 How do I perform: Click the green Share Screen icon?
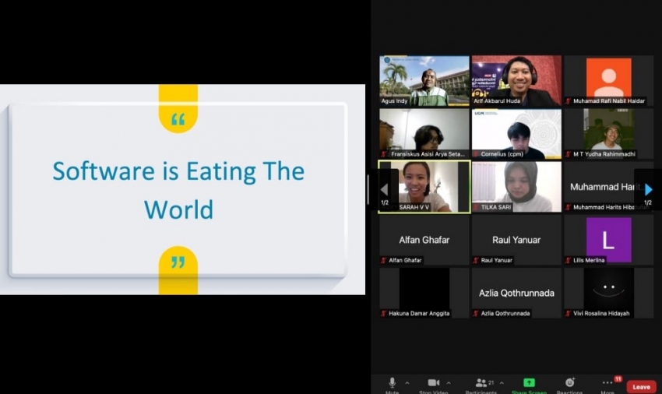529,382
